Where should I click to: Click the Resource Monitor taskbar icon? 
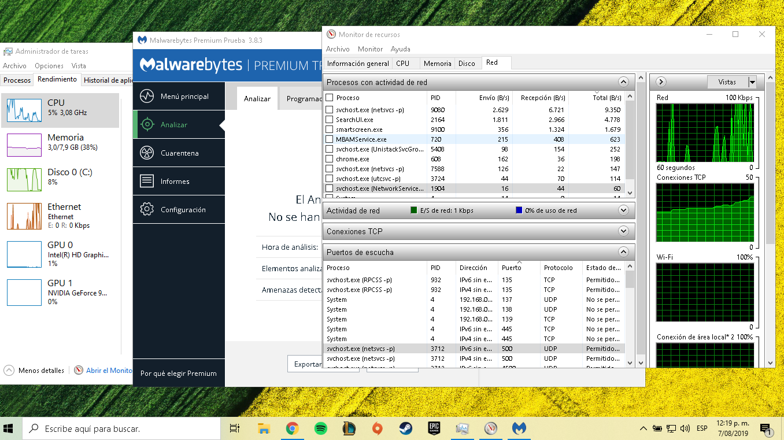(490, 428)
